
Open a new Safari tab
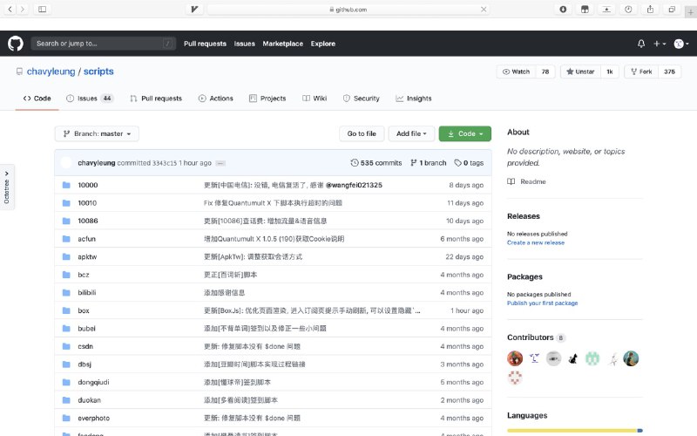click(x=690, y=12)
